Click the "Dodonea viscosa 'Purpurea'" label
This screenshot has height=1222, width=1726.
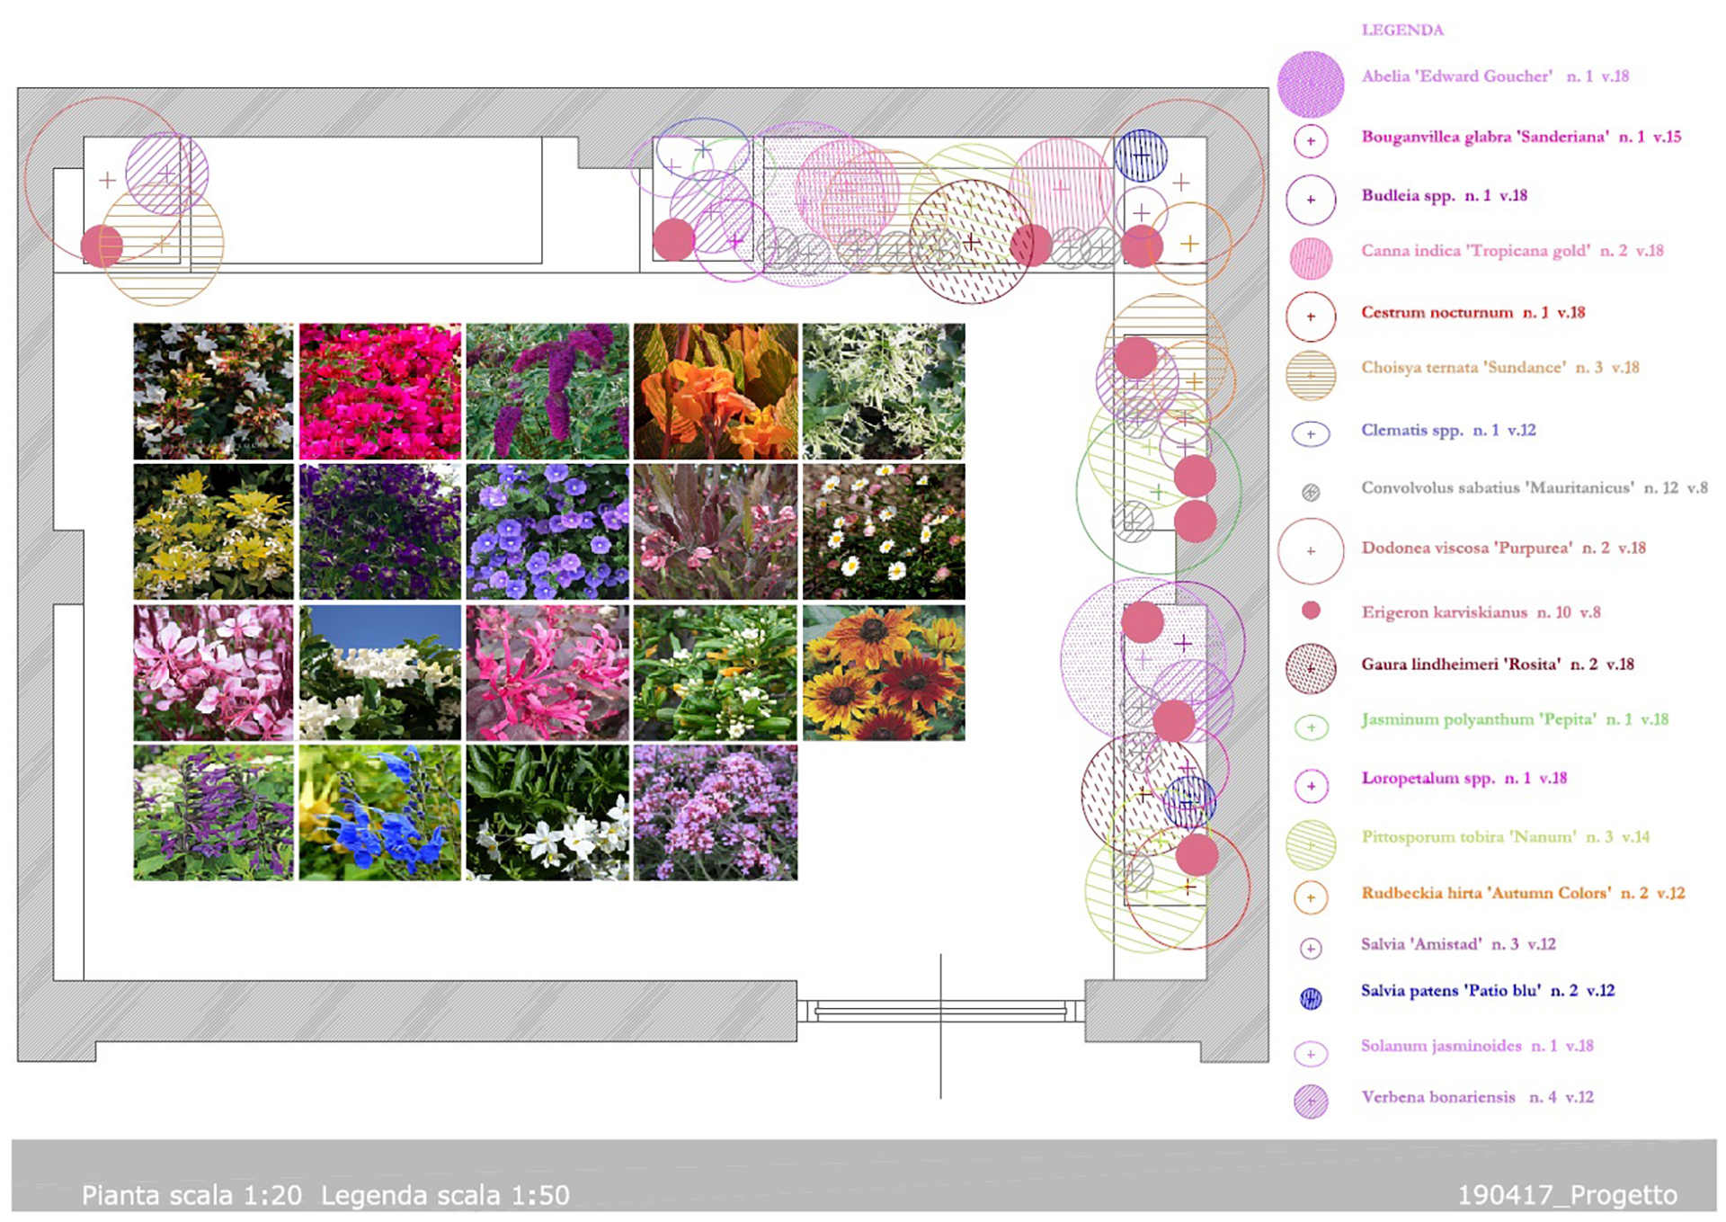point(1467,548)
